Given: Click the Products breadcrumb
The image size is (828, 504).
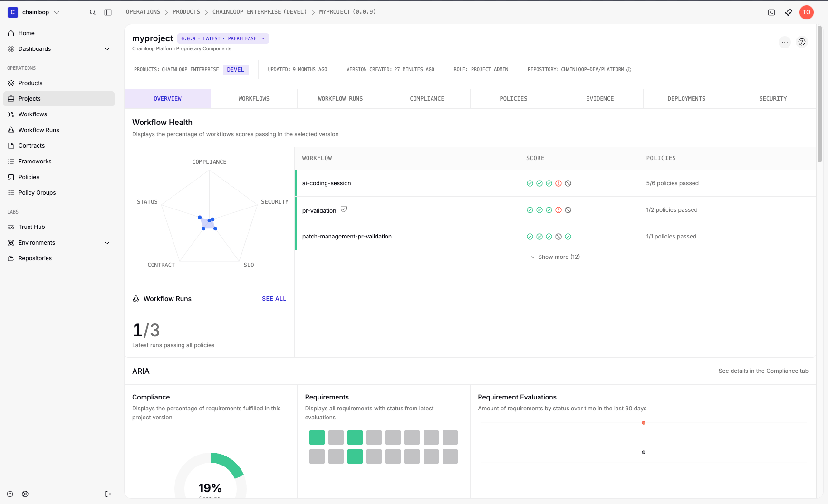Looking at the screenshot, I should point(186,12).
